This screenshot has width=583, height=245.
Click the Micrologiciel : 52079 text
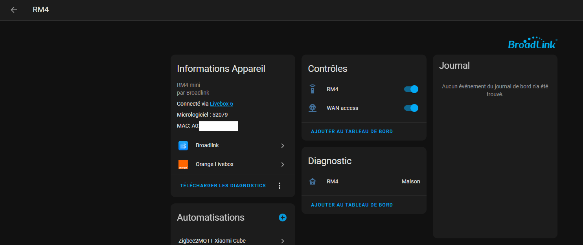pyautogui.click(x=202, y=115)
